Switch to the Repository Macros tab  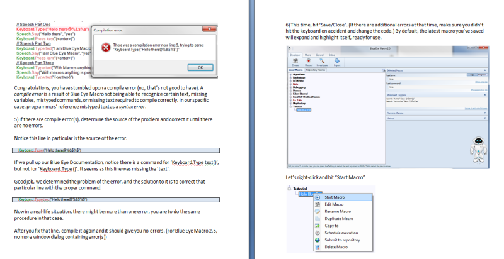(316, 70)
